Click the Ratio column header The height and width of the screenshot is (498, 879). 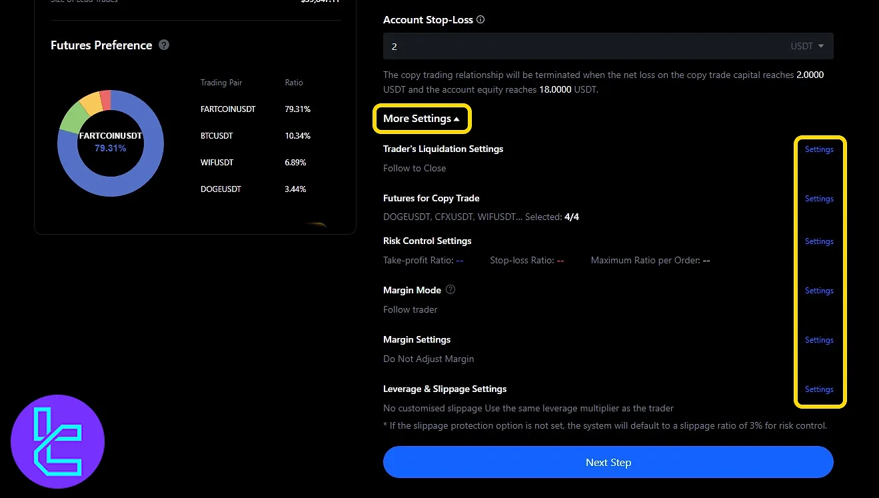click(294, 83)
